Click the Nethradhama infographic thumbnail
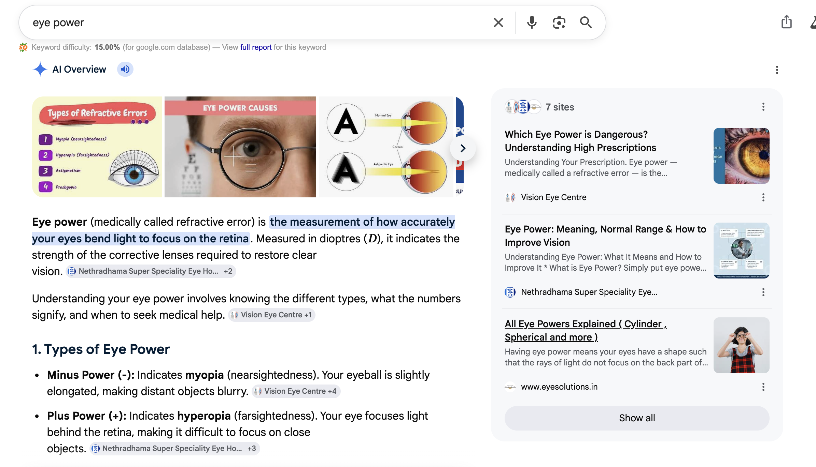The height and width of the screenshot is (467, 816). (741, 251)
